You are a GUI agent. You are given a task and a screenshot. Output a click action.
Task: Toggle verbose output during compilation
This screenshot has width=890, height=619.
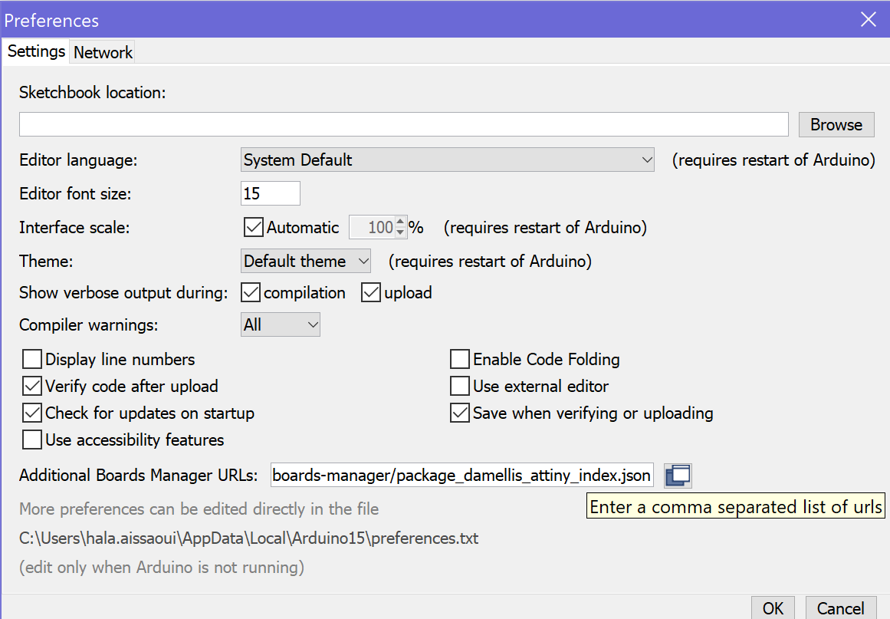pyautogui.click(x=251, y=293)
